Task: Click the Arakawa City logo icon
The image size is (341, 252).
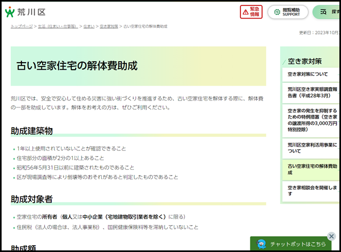Action: pyautogui.click(x=9, y=11)
